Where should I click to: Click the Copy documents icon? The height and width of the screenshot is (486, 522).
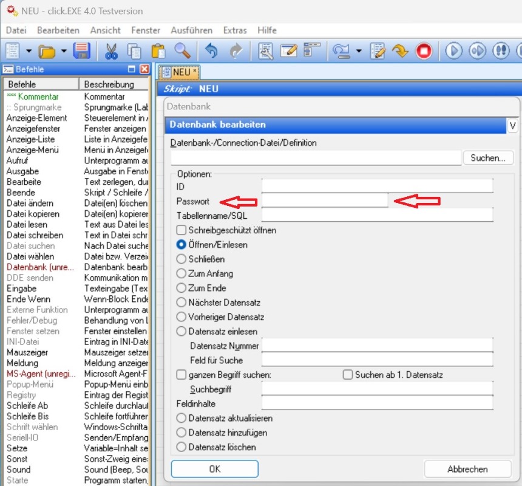[x=134, y=51]
